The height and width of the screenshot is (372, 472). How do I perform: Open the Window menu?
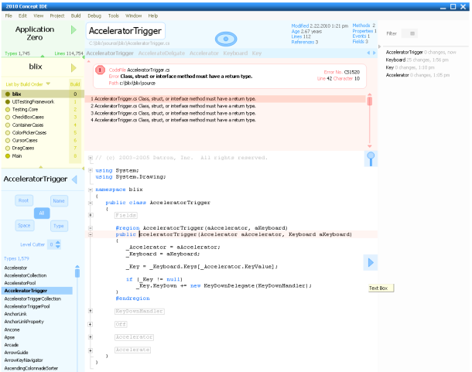click(x=134, y=15)
